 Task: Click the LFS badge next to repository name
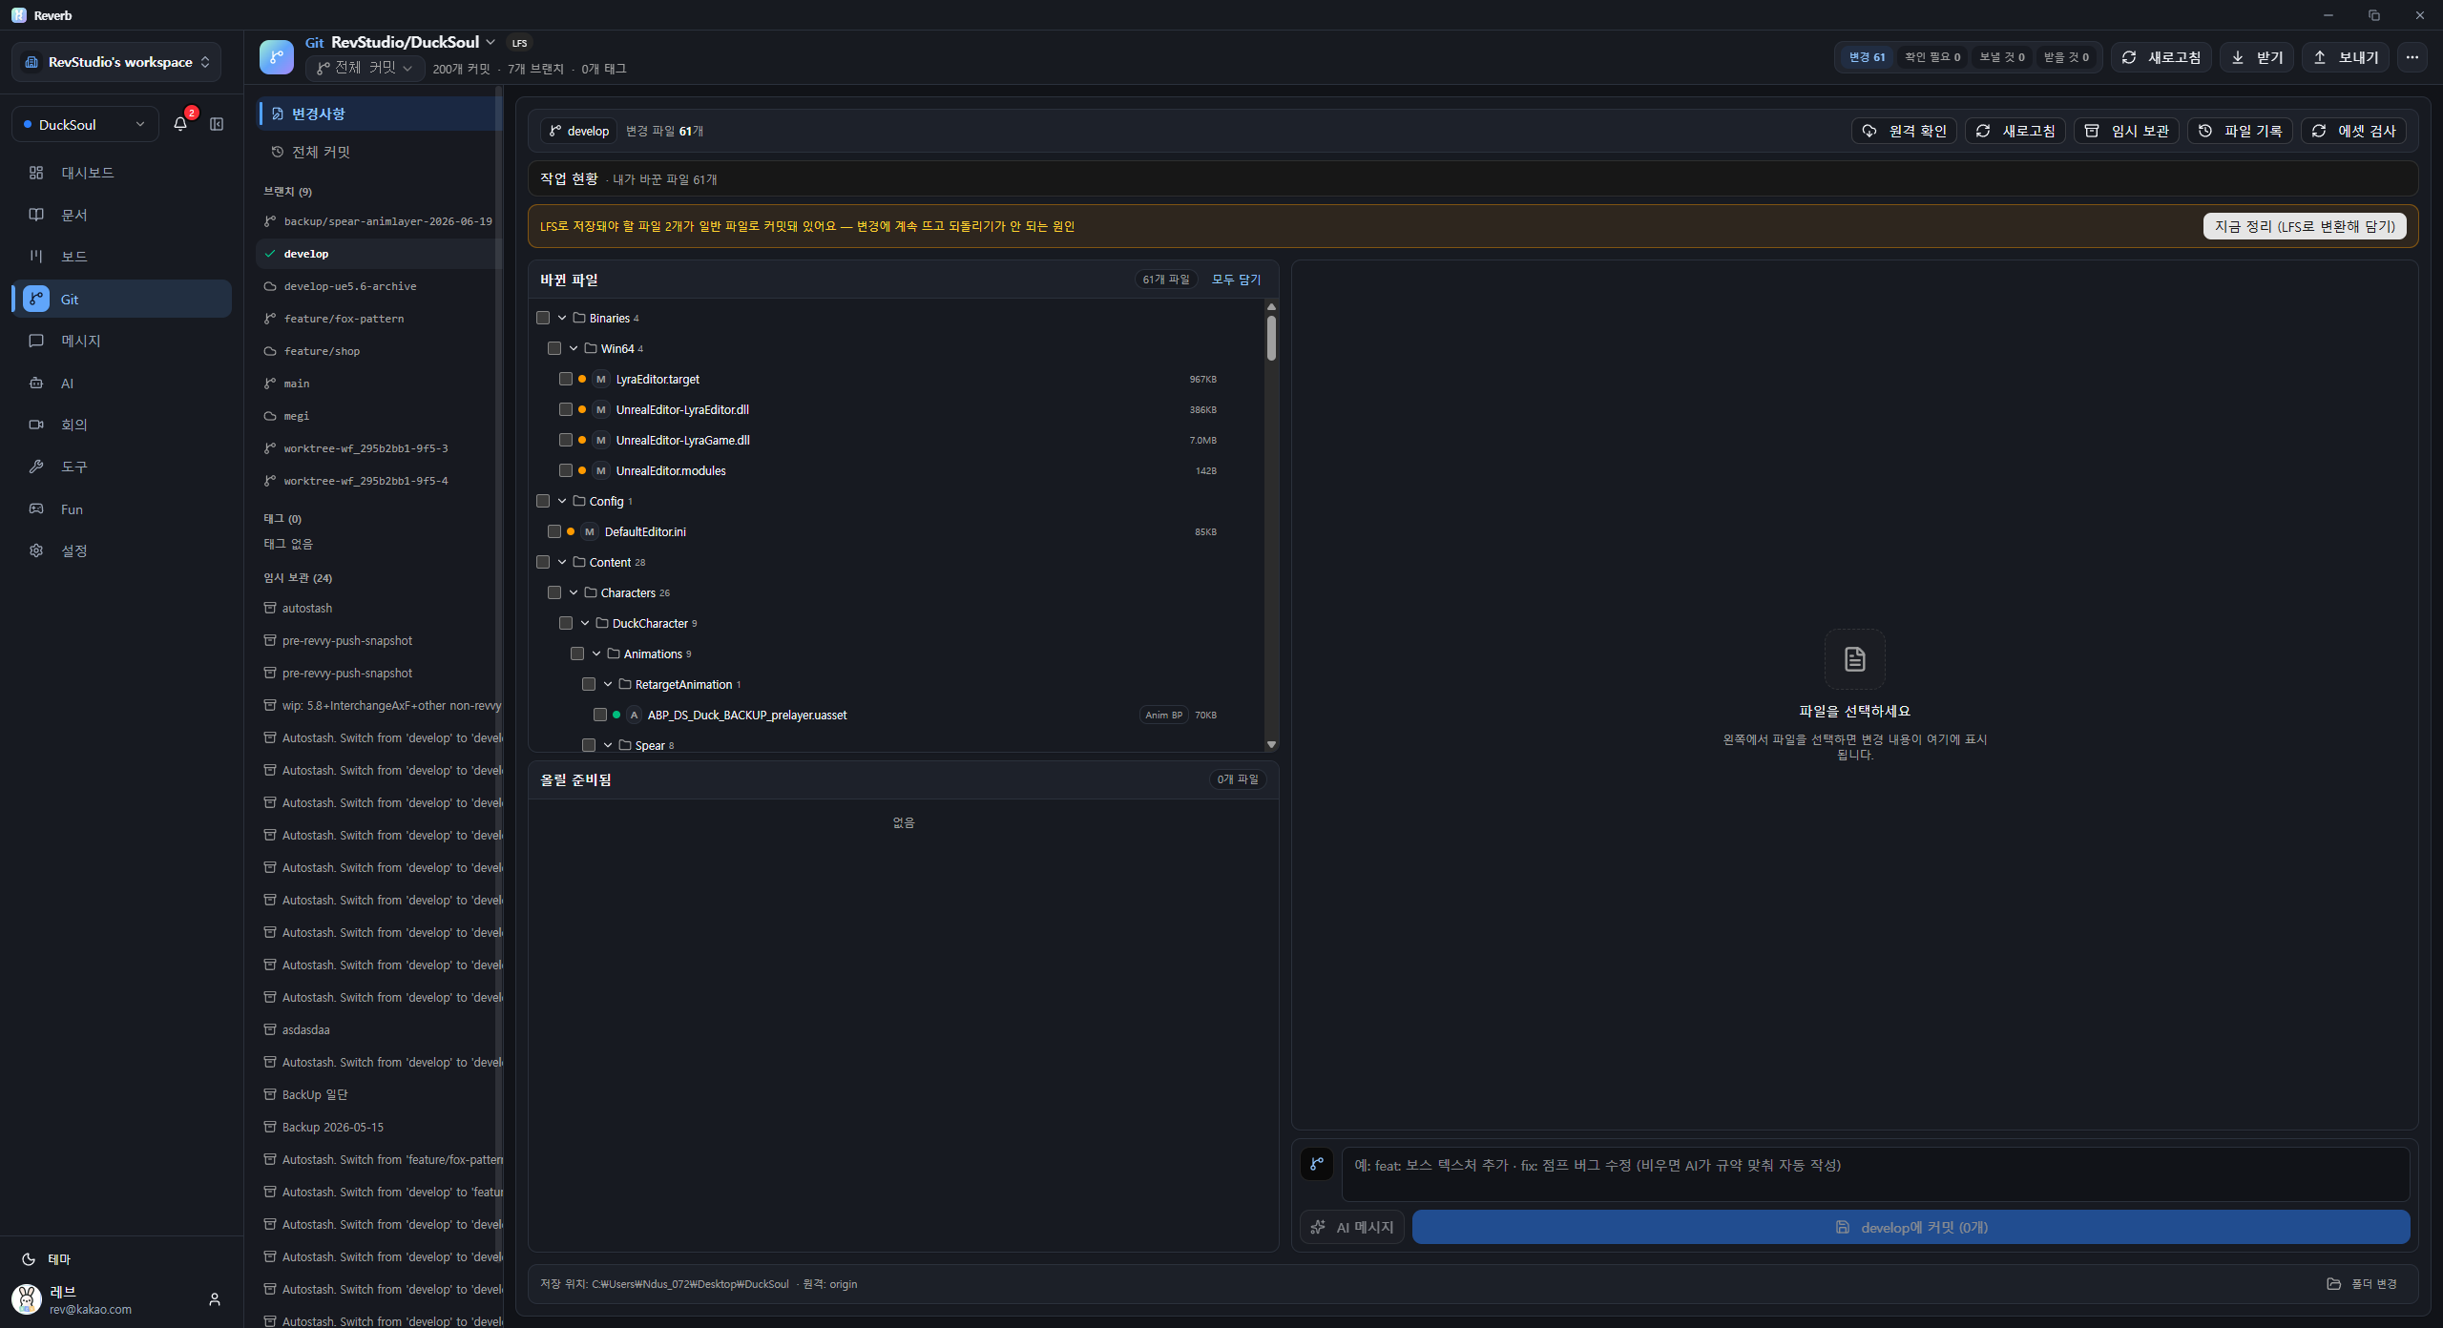point(519,43)
